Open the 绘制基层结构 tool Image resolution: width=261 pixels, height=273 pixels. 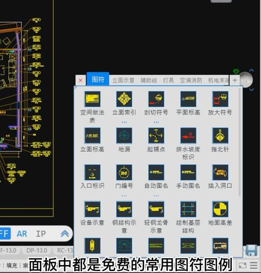188,209
